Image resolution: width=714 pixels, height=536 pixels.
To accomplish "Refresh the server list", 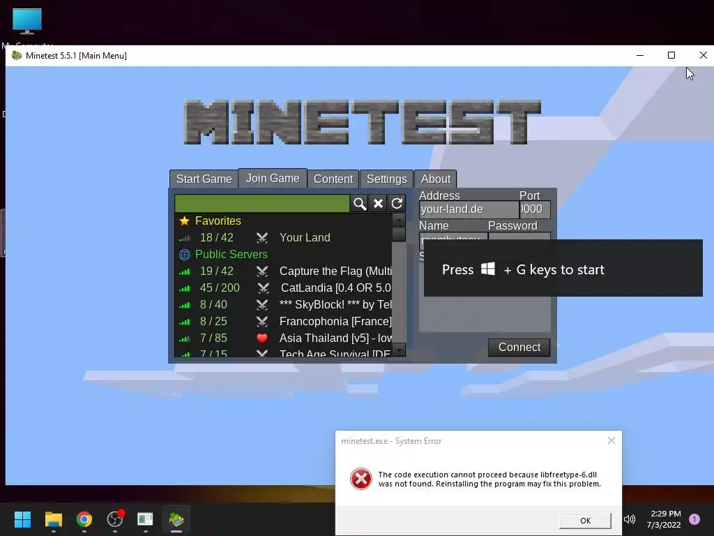I will point(397,203).
